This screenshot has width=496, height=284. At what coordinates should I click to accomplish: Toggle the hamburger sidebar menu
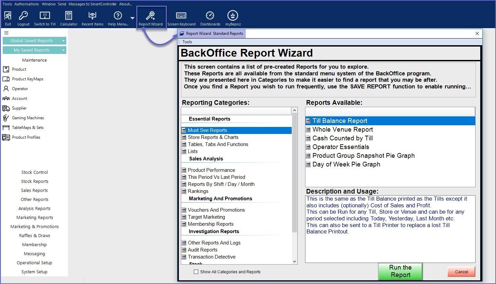[x=6, y=33]
